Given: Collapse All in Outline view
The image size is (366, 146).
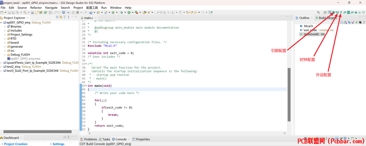Looking at the screenshot, I should click(342, 22).
